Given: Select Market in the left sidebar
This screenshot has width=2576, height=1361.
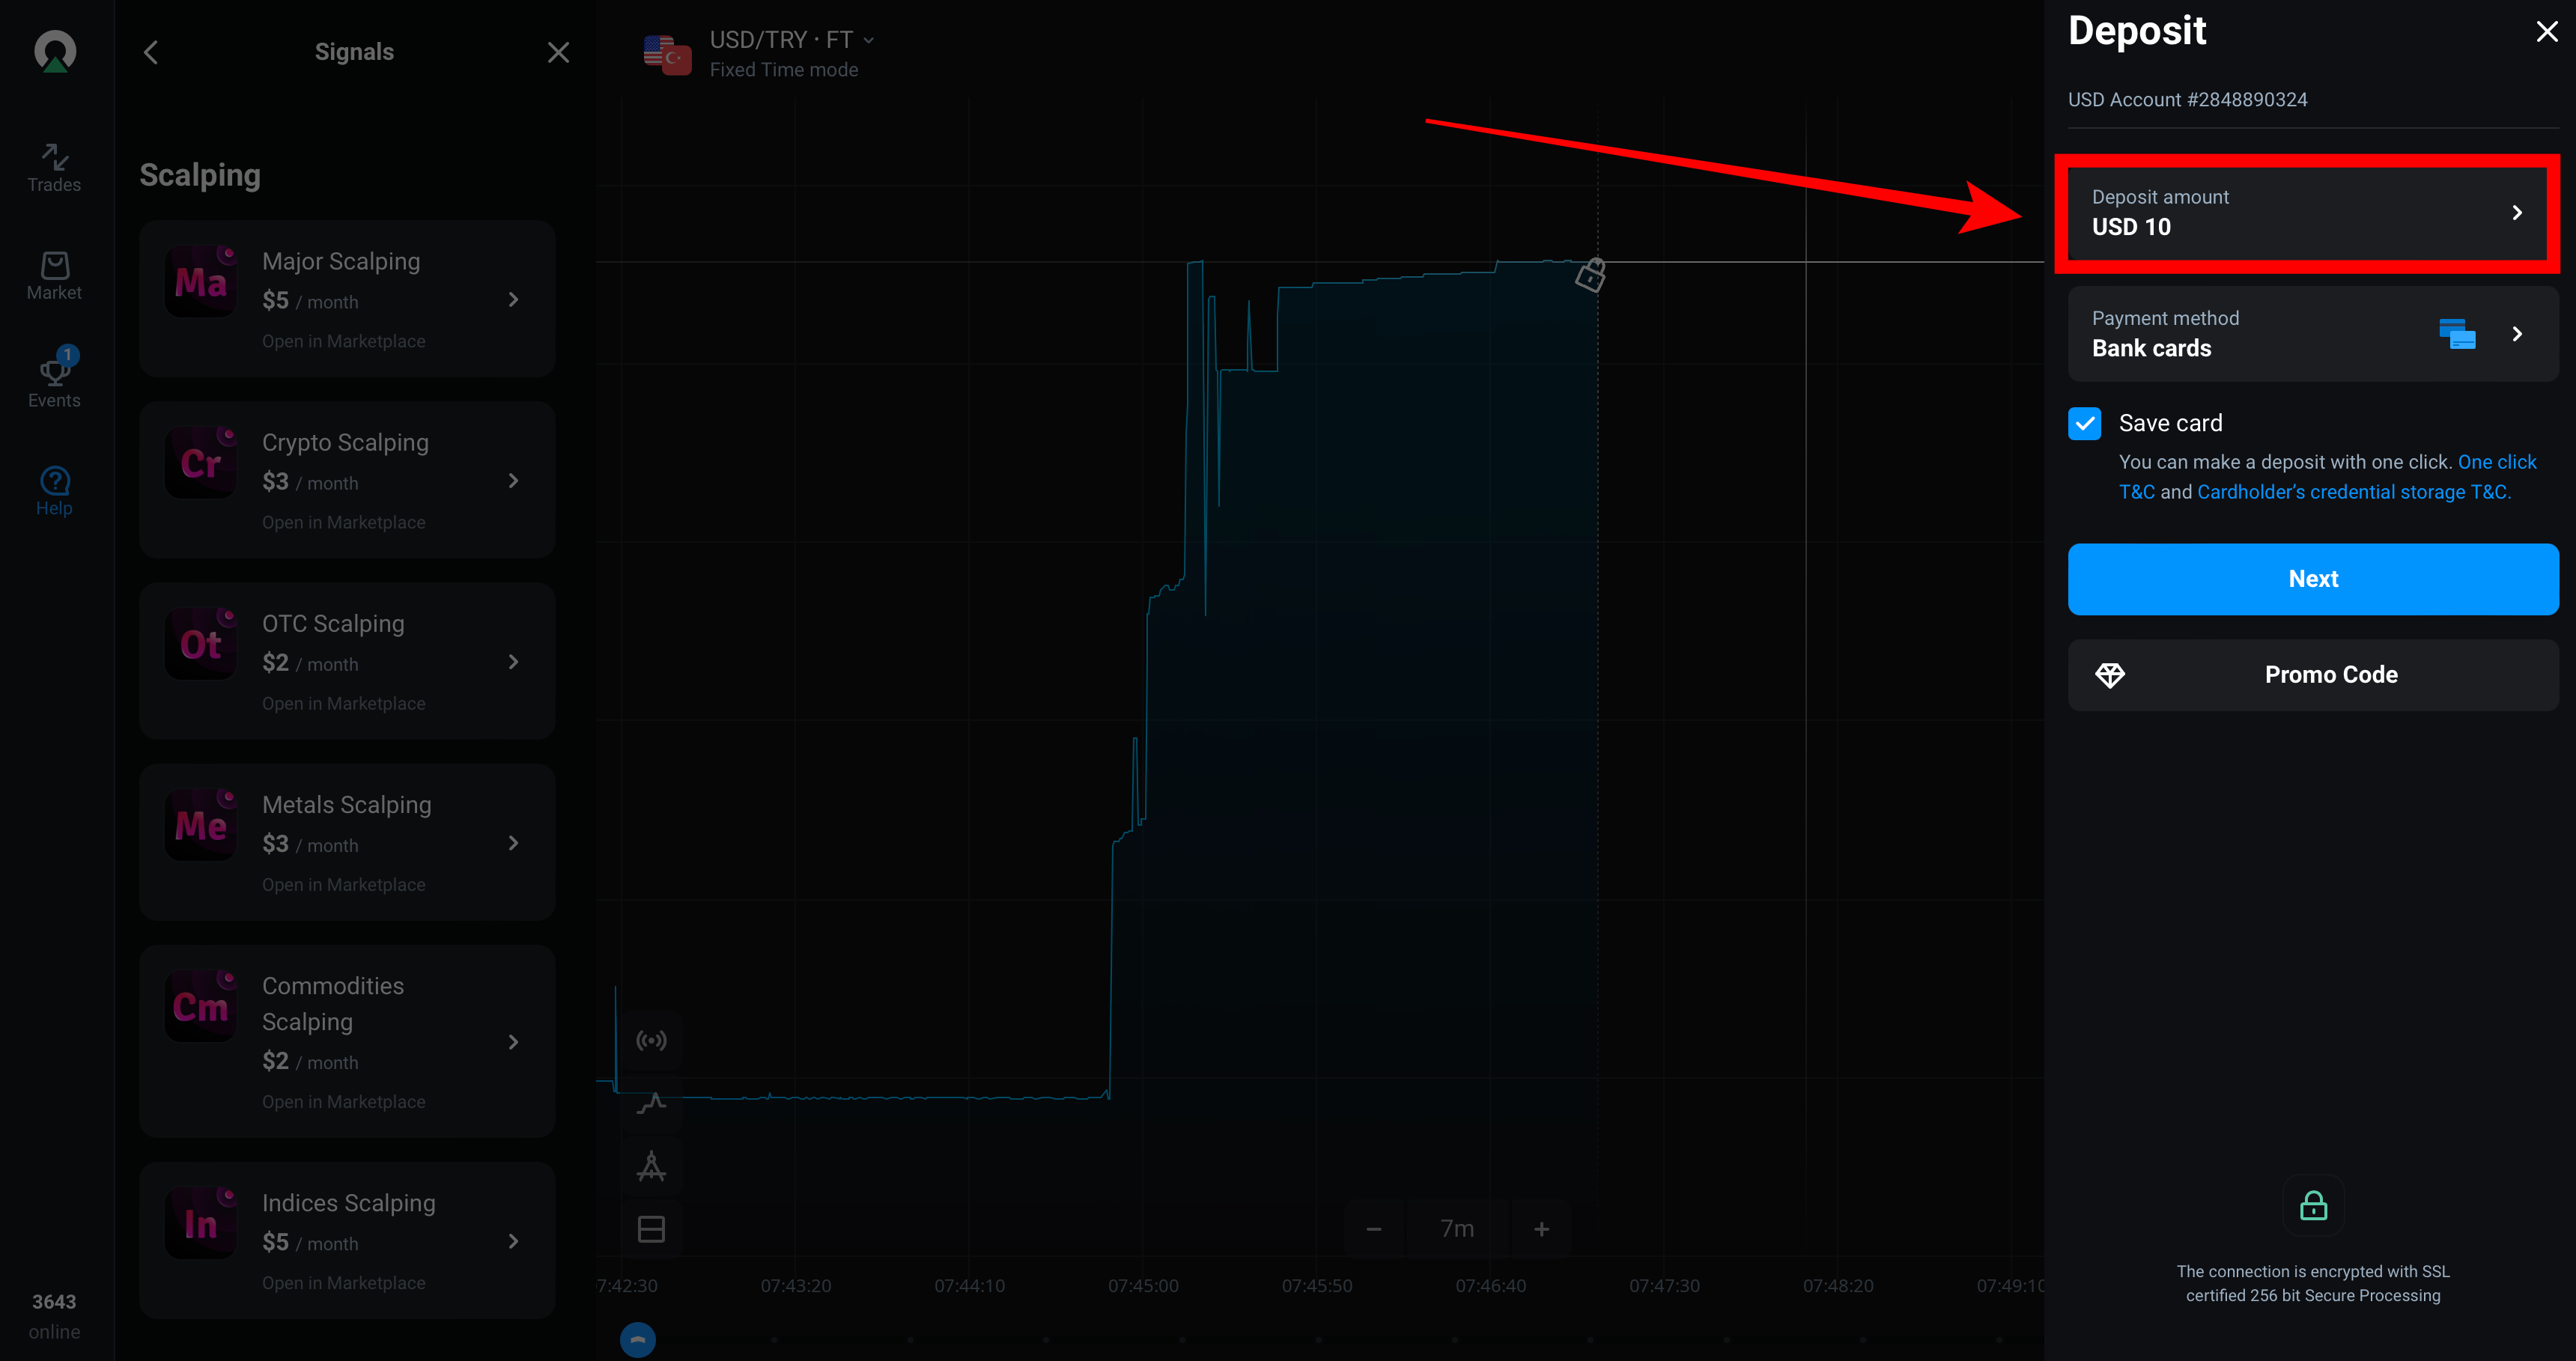Looking at the screenshot, I should (x=54, y=275).
